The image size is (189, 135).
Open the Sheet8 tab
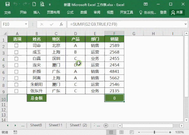point(36,125)
